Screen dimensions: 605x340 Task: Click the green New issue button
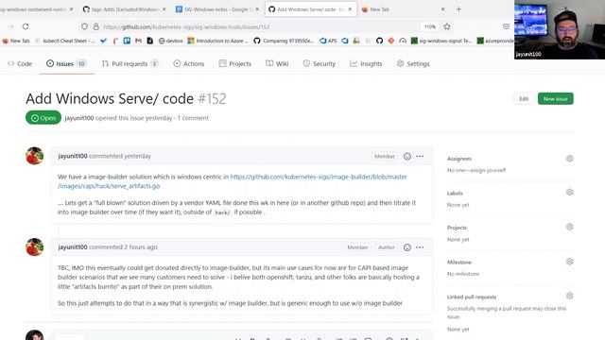click(555, 98)
